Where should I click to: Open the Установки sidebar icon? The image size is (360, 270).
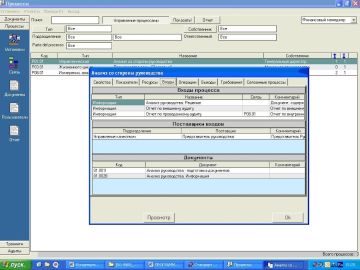coord(14,40)
